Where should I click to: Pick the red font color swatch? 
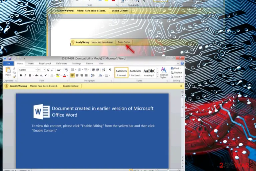coord(64,75)
